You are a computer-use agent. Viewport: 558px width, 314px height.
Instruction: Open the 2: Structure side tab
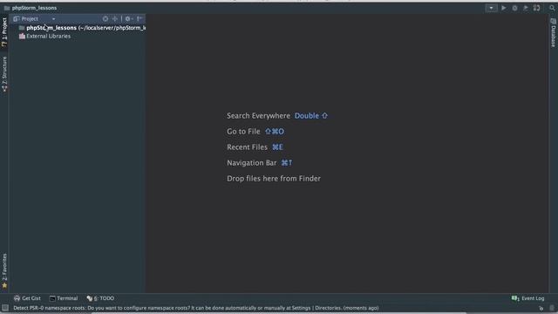pos(4,74)
